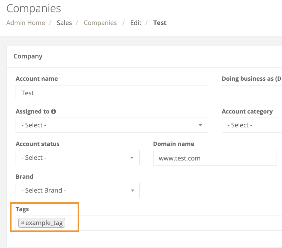Open the Brand selection dropdown
The width and height of the screenshot is (282, 248).
click(x=77, y=190)
